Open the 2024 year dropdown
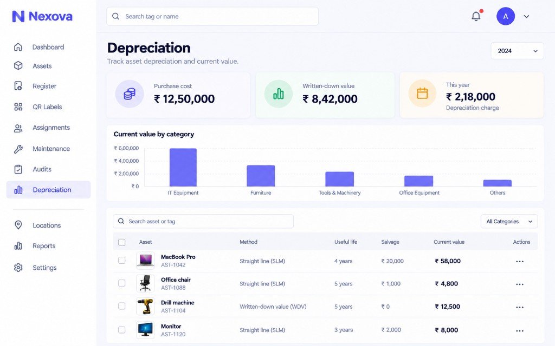Viewport: 555px width, 346px height. click(x=517, y=51)
